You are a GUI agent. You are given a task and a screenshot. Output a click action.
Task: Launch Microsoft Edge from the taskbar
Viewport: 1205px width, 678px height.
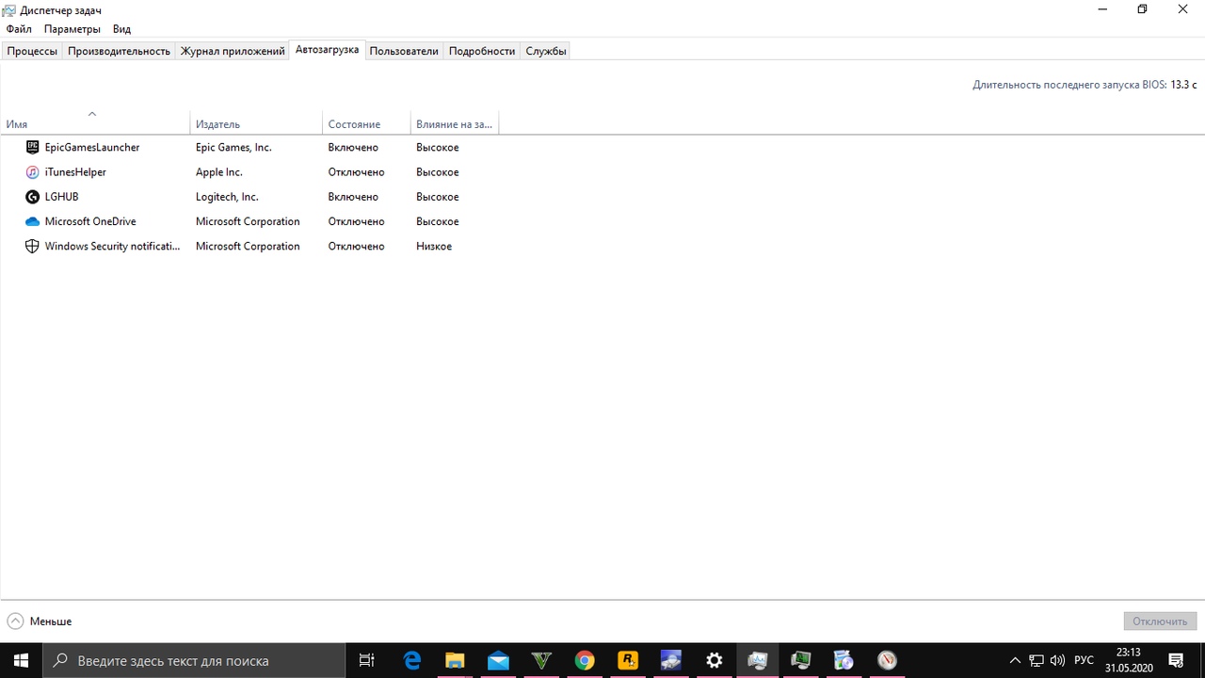pos(412,660)
